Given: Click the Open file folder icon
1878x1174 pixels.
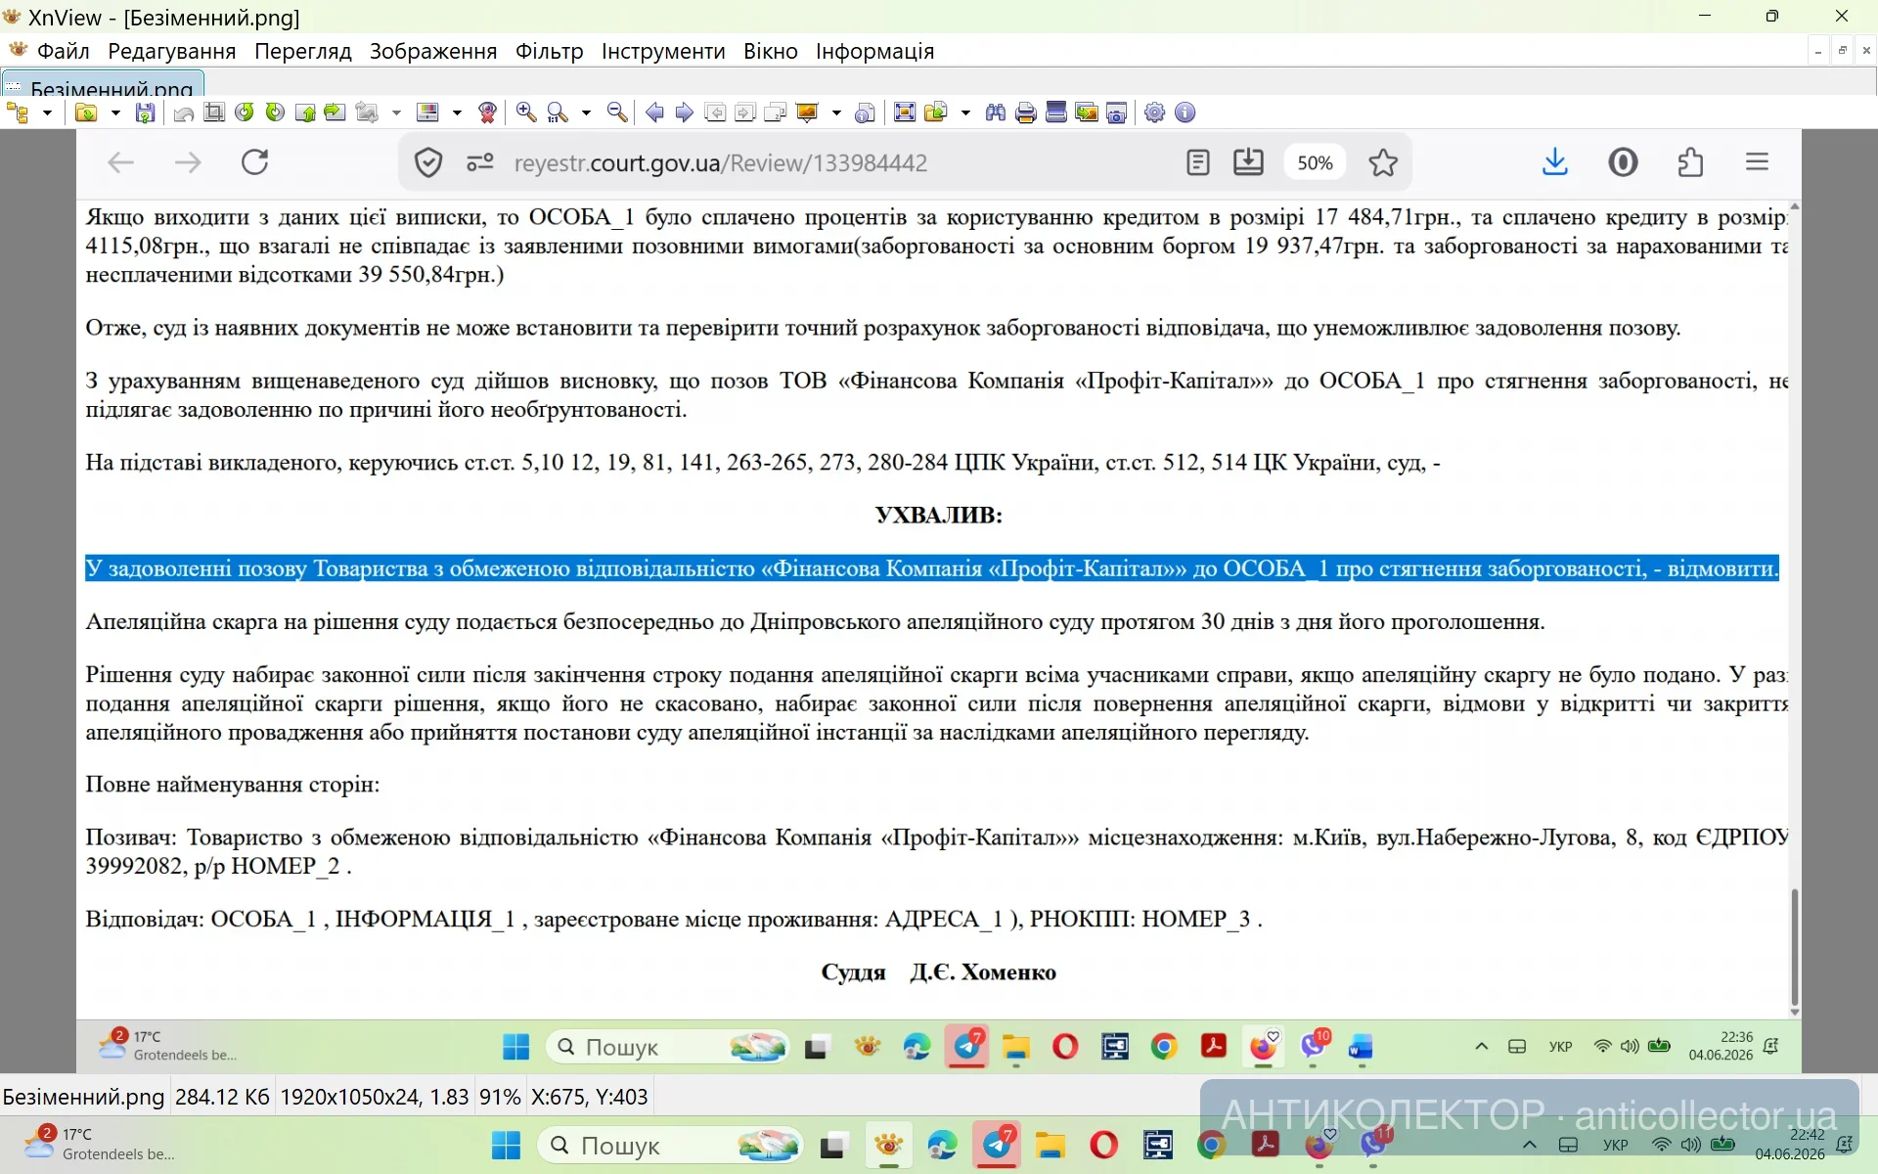Looking at the screenshot, I should (x=86, y=113).
